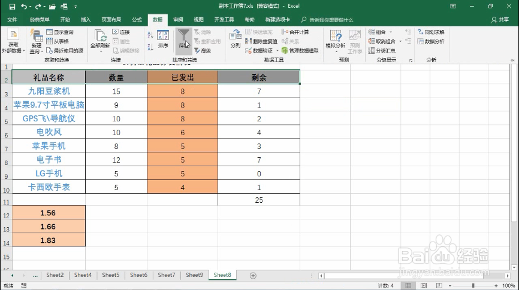519x290 pixels.
Task: Open the 文件 (File) tab
Action: 13,20
